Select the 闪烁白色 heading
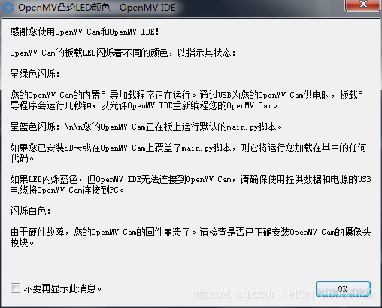The height and width of the screenshot is (308, 382). pos(30,211)
